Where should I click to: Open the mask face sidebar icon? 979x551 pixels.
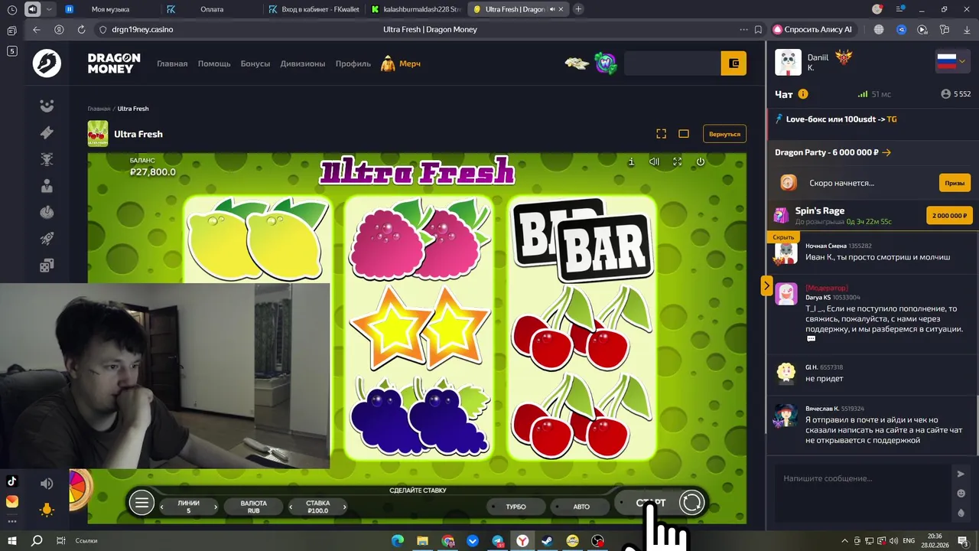[x=47, y=106]
